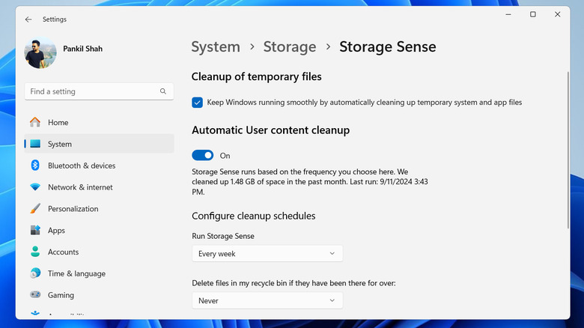
Task: Click the Bluetooth & devices icon
Action: coord(35,165)
